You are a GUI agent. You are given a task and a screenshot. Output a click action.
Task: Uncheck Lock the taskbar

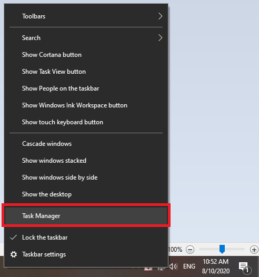coord(86,238)
